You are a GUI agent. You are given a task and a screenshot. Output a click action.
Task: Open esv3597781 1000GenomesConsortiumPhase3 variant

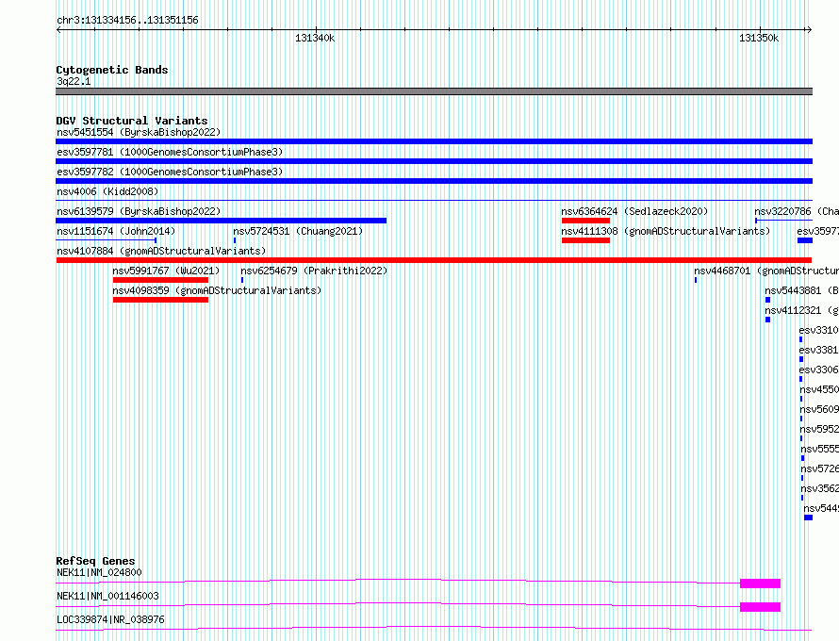pyautogui.click(x=170, y=152)
